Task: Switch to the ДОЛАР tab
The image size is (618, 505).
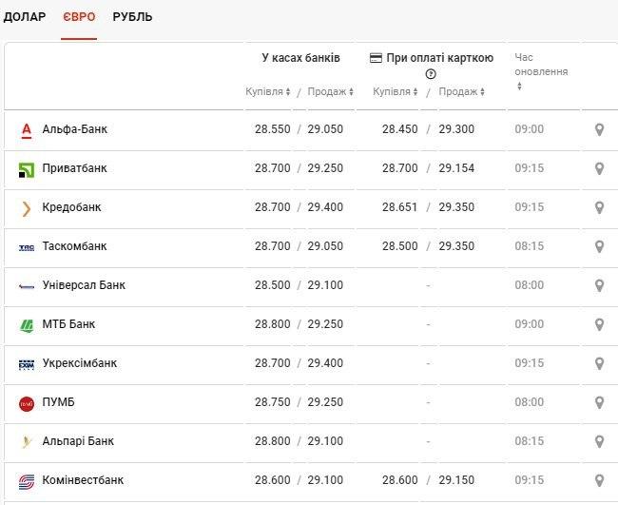Action: point(25,17)
